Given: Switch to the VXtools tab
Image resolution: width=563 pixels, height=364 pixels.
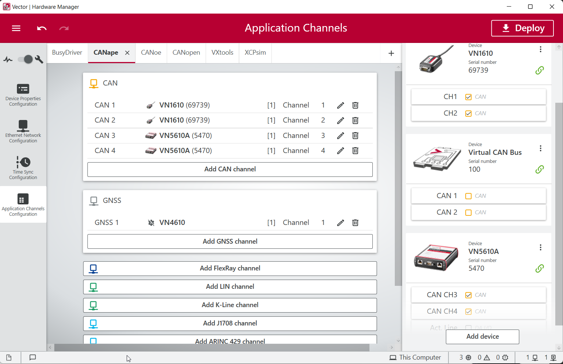Looking at the screenshot, I should 222,52.
